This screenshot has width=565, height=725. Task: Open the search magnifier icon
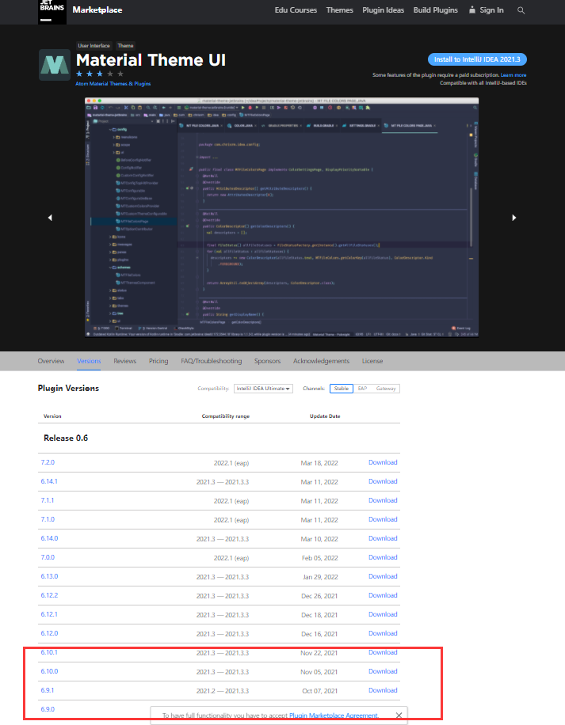point(521,10)
